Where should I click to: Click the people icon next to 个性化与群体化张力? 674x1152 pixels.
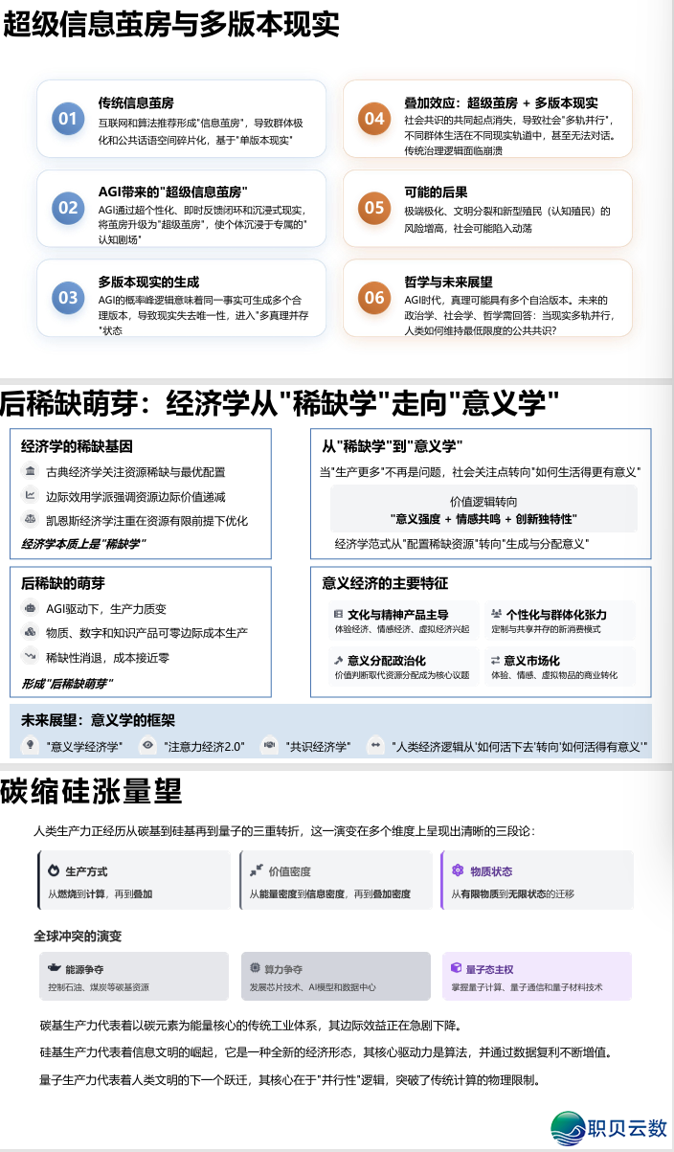click(496, 614)
